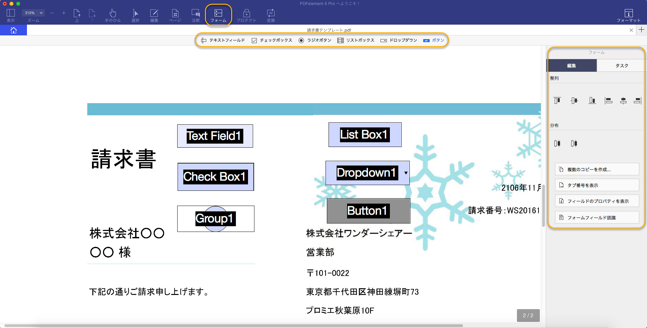Click the 東京都千代田区神田練塀町73 address line
The image size is (647, 328).
point(363,292)
